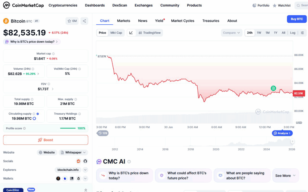Open News tab
Viewport: 308px width, 192px height.
click(143, 21)
